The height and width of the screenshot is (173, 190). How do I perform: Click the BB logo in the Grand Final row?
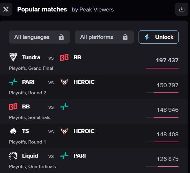coord(64,57)
